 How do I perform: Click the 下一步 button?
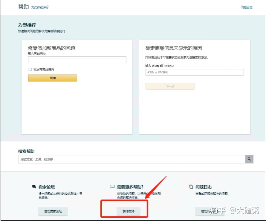click(x=170, y=86)
